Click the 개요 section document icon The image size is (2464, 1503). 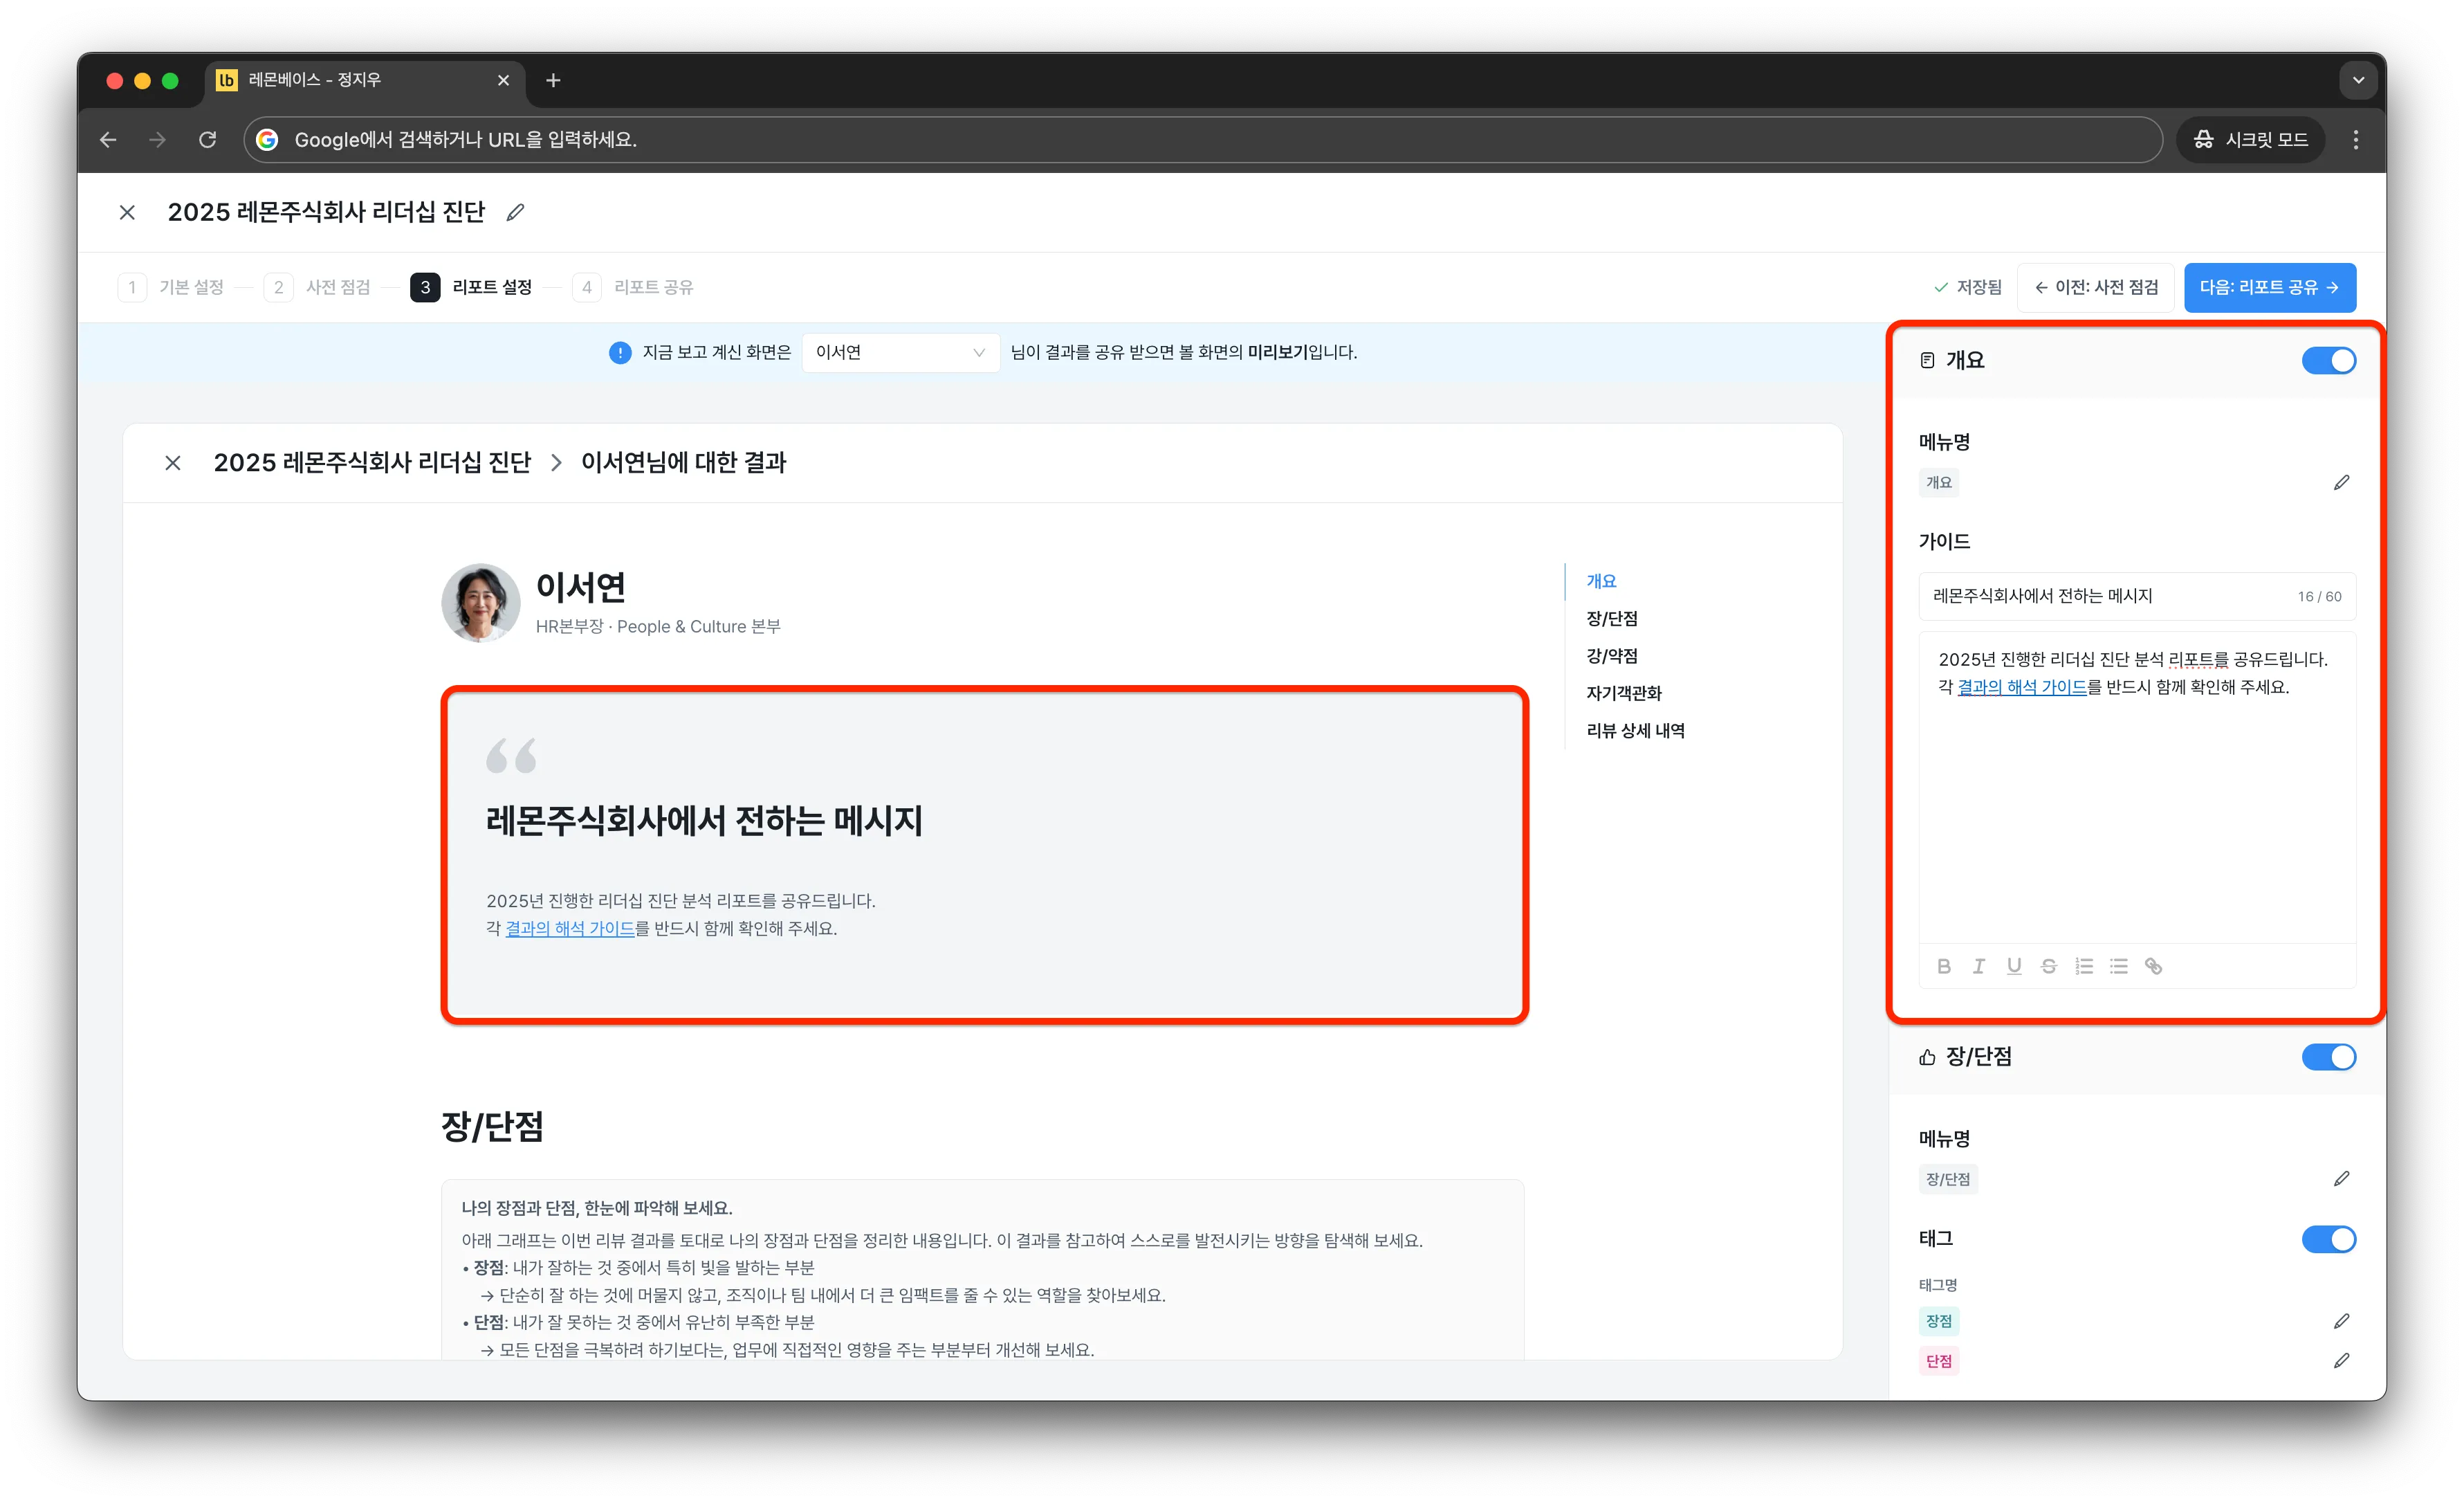1927,361
